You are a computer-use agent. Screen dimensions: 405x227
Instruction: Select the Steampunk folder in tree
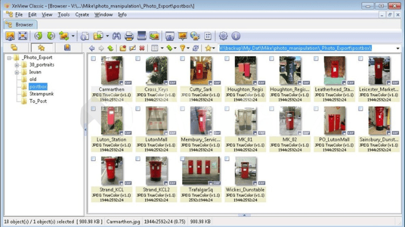tap(41, 94)
